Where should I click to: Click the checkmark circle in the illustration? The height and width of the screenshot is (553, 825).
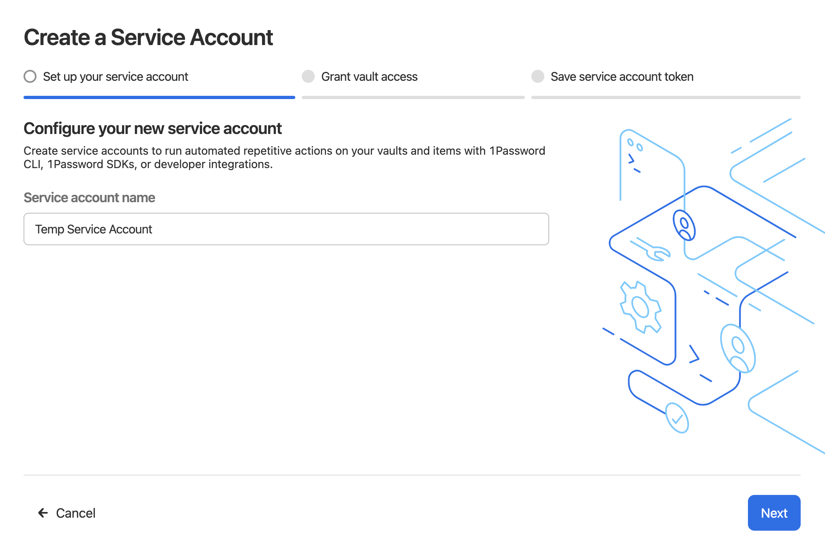coord(677,418)
